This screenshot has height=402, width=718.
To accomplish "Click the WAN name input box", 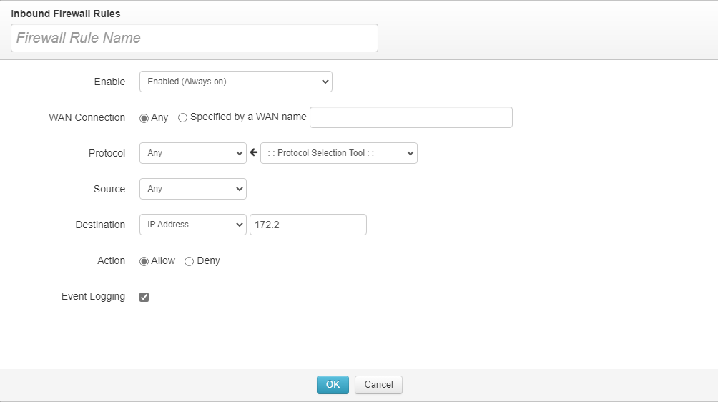I will coord(410,117).
